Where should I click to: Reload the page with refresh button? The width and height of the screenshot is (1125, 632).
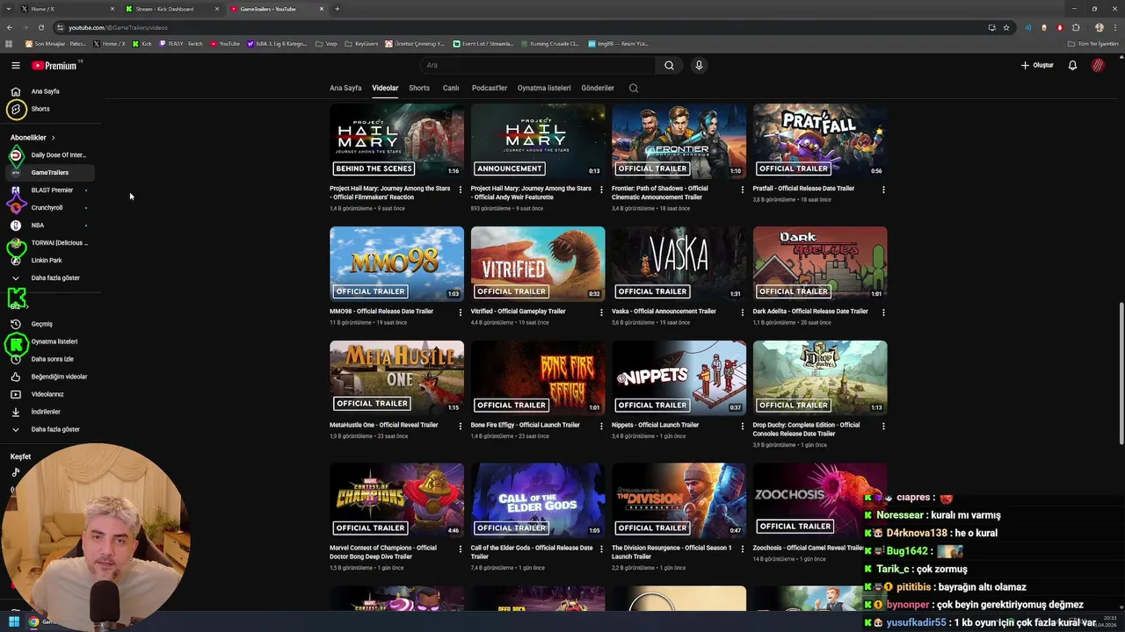click(40, 27)
